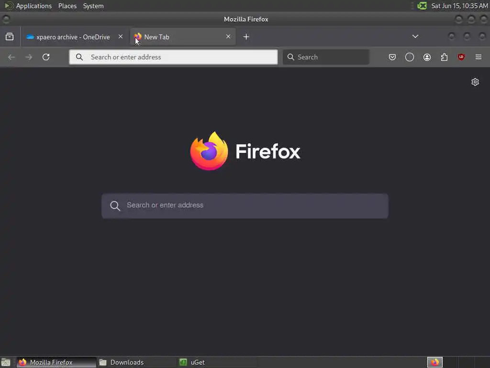490x368 pixels.
Task: Click the workspace switcher Firefox thumbnail
Action: pyautogui.click(x=435, y=362)
